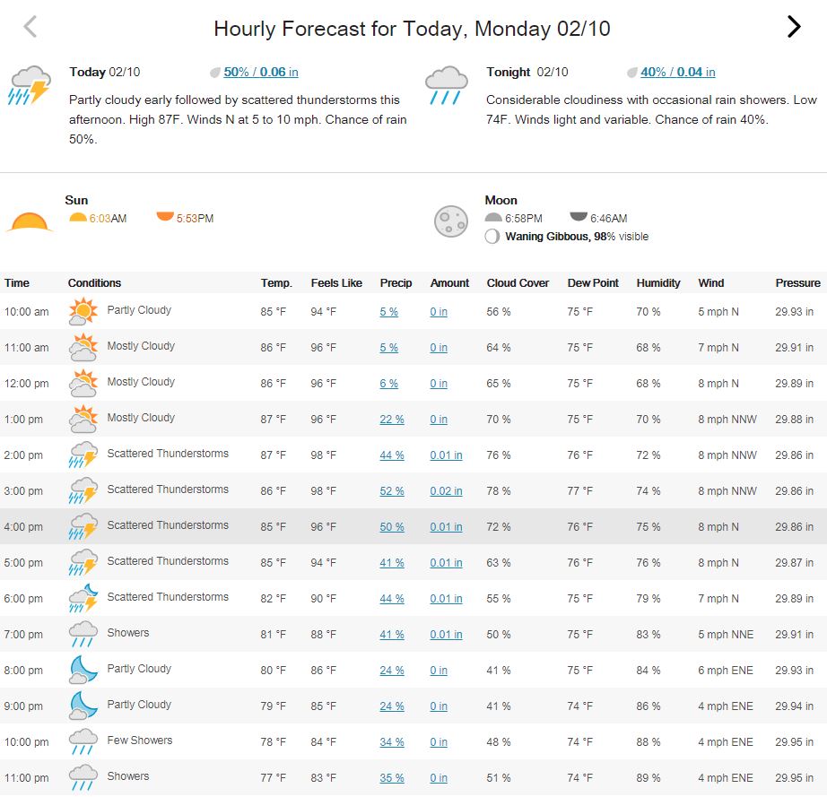827x797 pixels.
Task: Click the 78 % cloud cover value
Action: pos(499,490)
